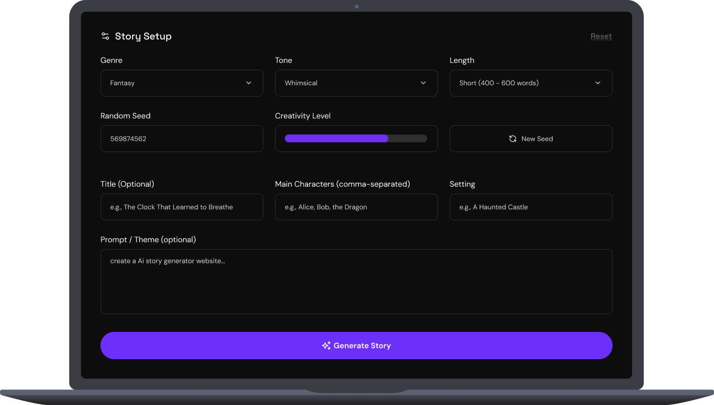Image resolution: width=714 pixels, height=405 pixels.
Task: Focus the Random Seed input field
Action: tap(181, 139)
